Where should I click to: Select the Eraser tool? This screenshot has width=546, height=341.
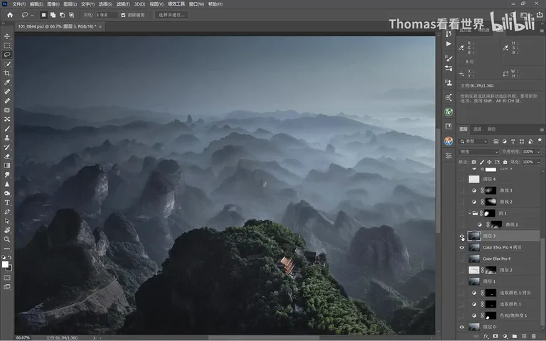click(x=7, y=156)
